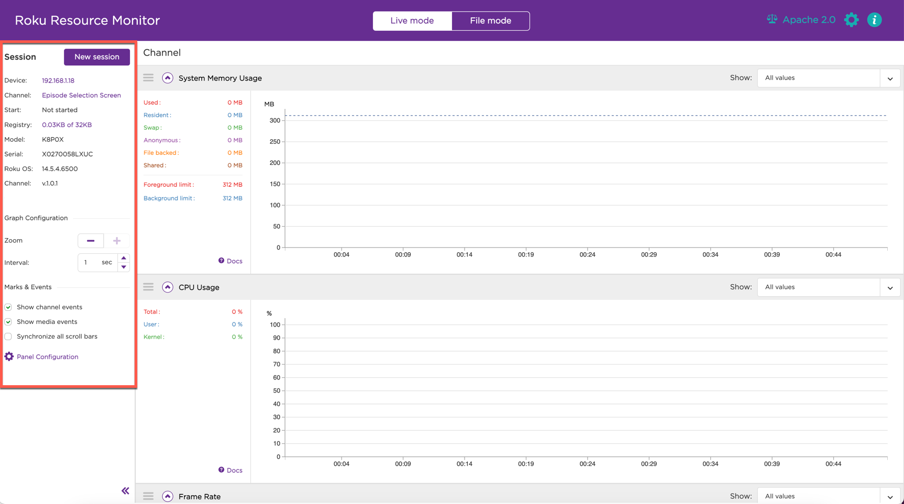Click the info icon in header
This screenshot has height=504, width=904.
[874, 20]
